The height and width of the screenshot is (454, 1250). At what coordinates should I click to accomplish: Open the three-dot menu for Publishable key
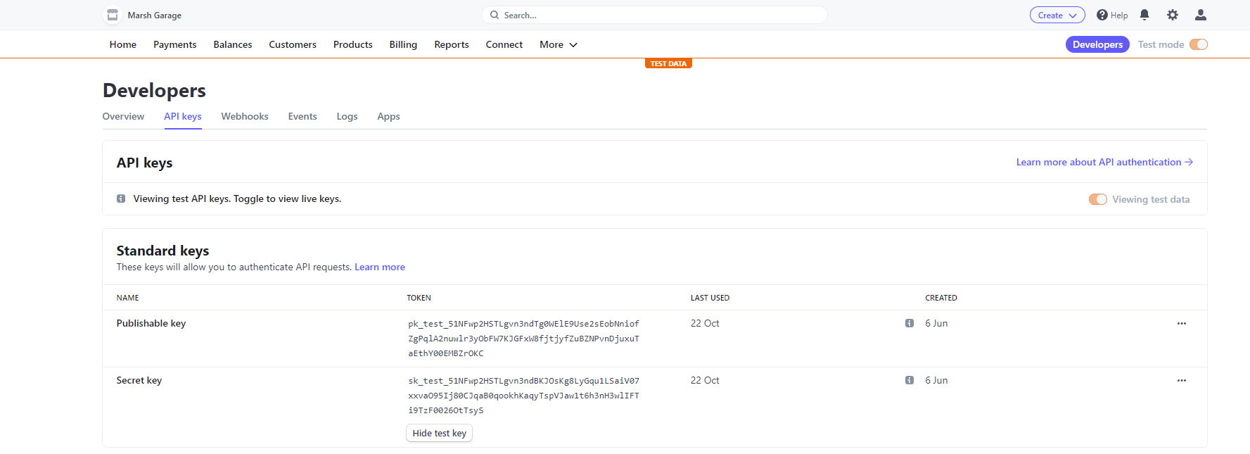click(1182, 323)
